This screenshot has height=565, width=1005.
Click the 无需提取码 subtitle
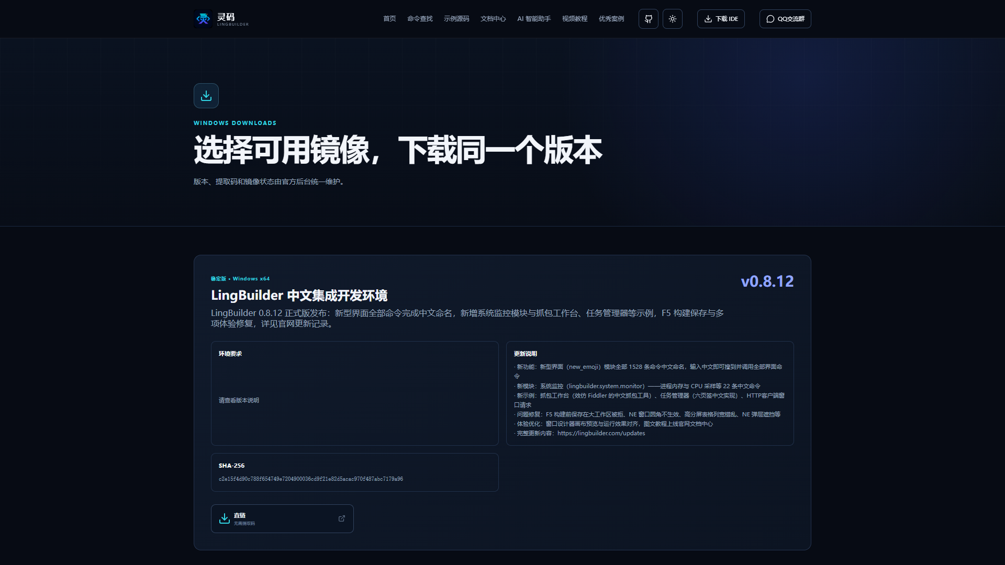coord(244,523)
